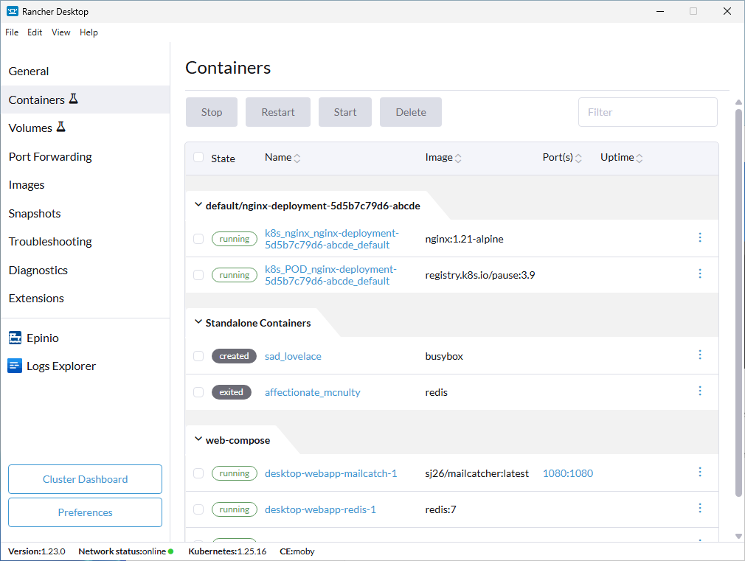745x561 pixels.
Task: Open the 1080:1080 port link
Action: tap(568, 473)
